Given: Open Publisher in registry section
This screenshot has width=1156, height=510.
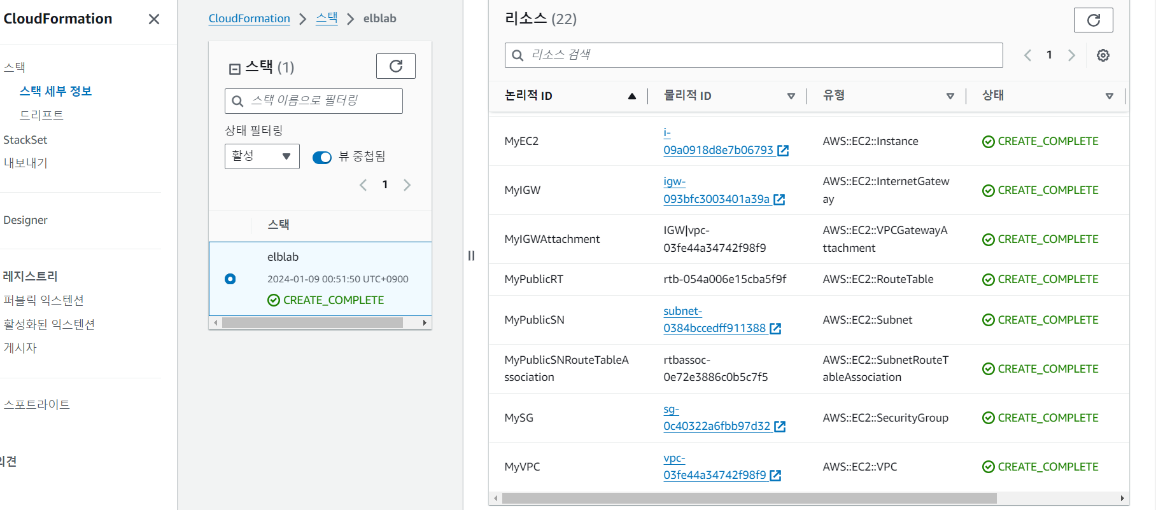Looking at the screenshot, I should coord(20,348).
